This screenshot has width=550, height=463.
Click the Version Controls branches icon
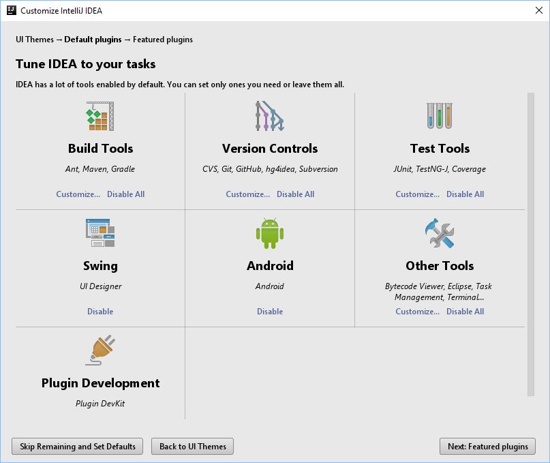coord(270,116)
